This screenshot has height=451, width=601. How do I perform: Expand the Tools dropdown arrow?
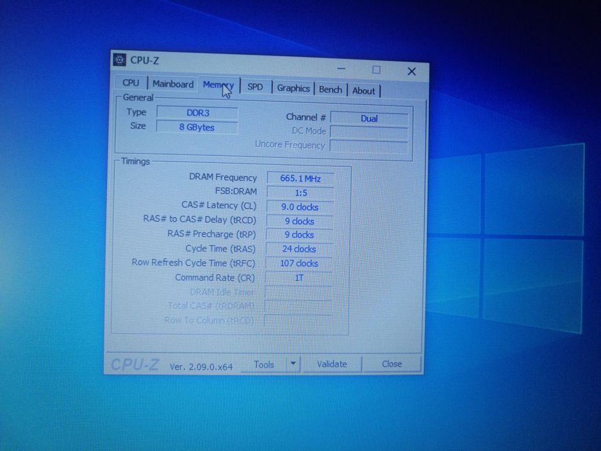pos(293,363)
